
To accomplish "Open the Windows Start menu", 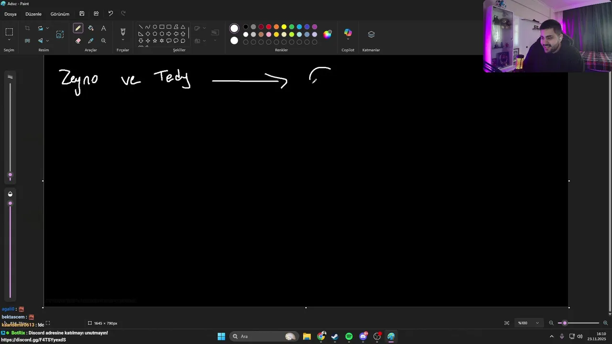I will point(221,336).
